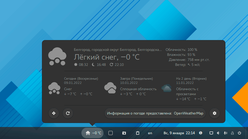Click the Облачность с просветами description

pos(187,92)
